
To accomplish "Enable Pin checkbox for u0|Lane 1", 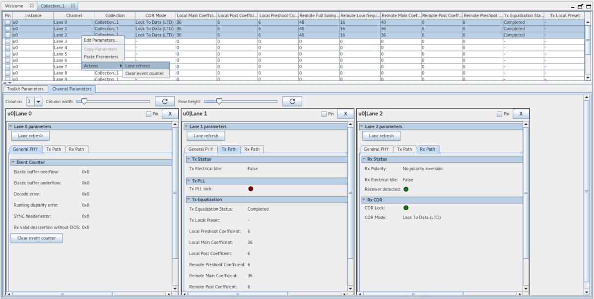I will [x=325, y=114].
